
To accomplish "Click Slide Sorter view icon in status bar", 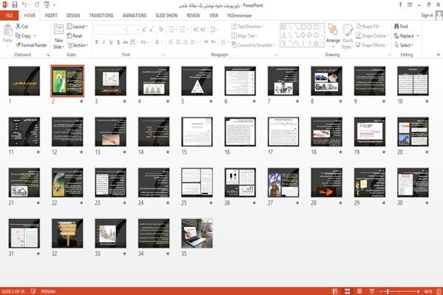I will click(x=347, y=291).
